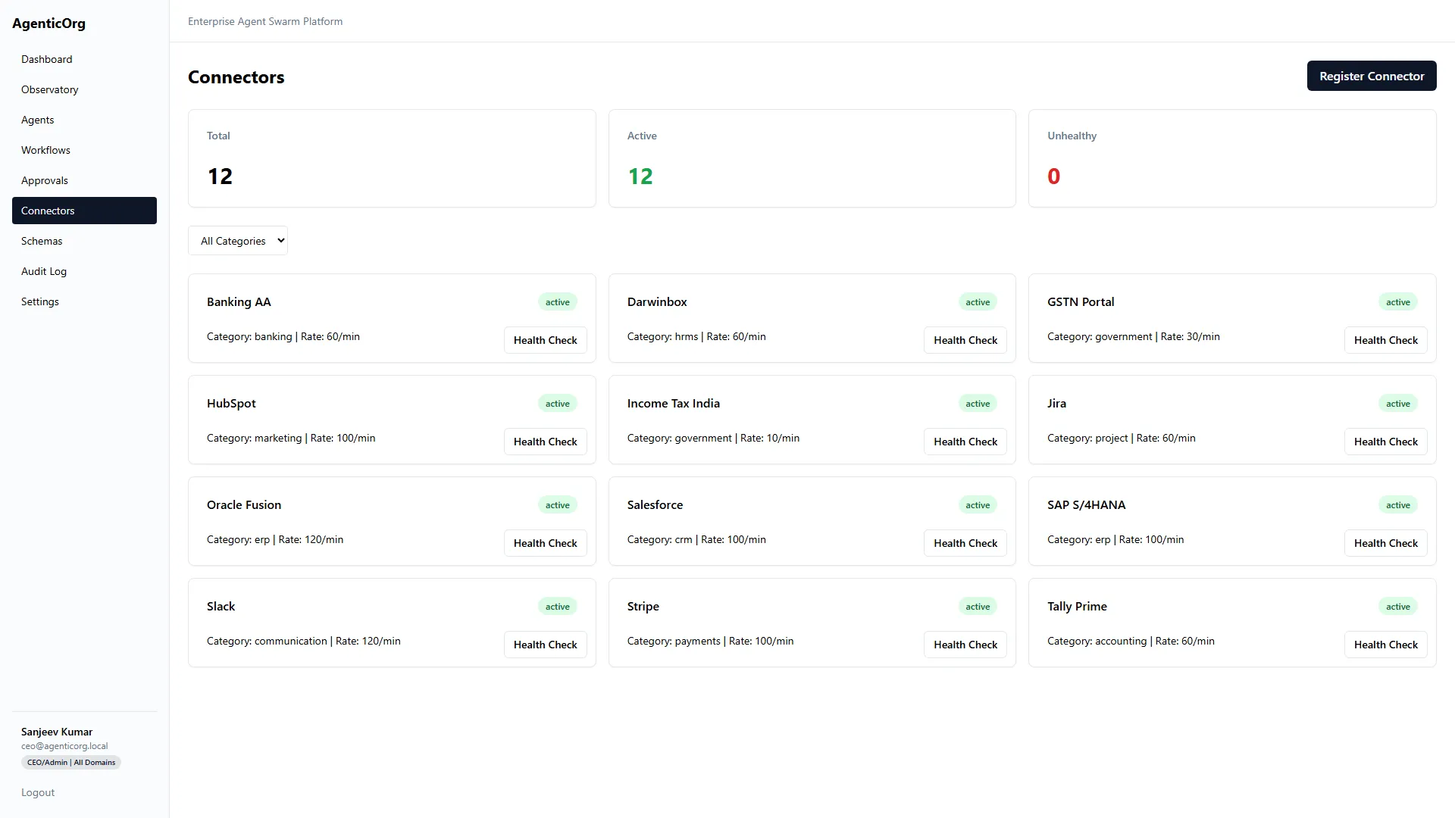The height and width of the screenshot is (818, 1455).
Task: View the Audit Log
Action: coord(84,271)
